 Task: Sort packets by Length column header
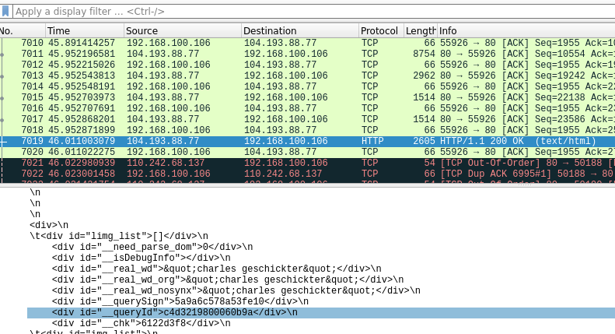pyautogui.click(x=421, y=30)
